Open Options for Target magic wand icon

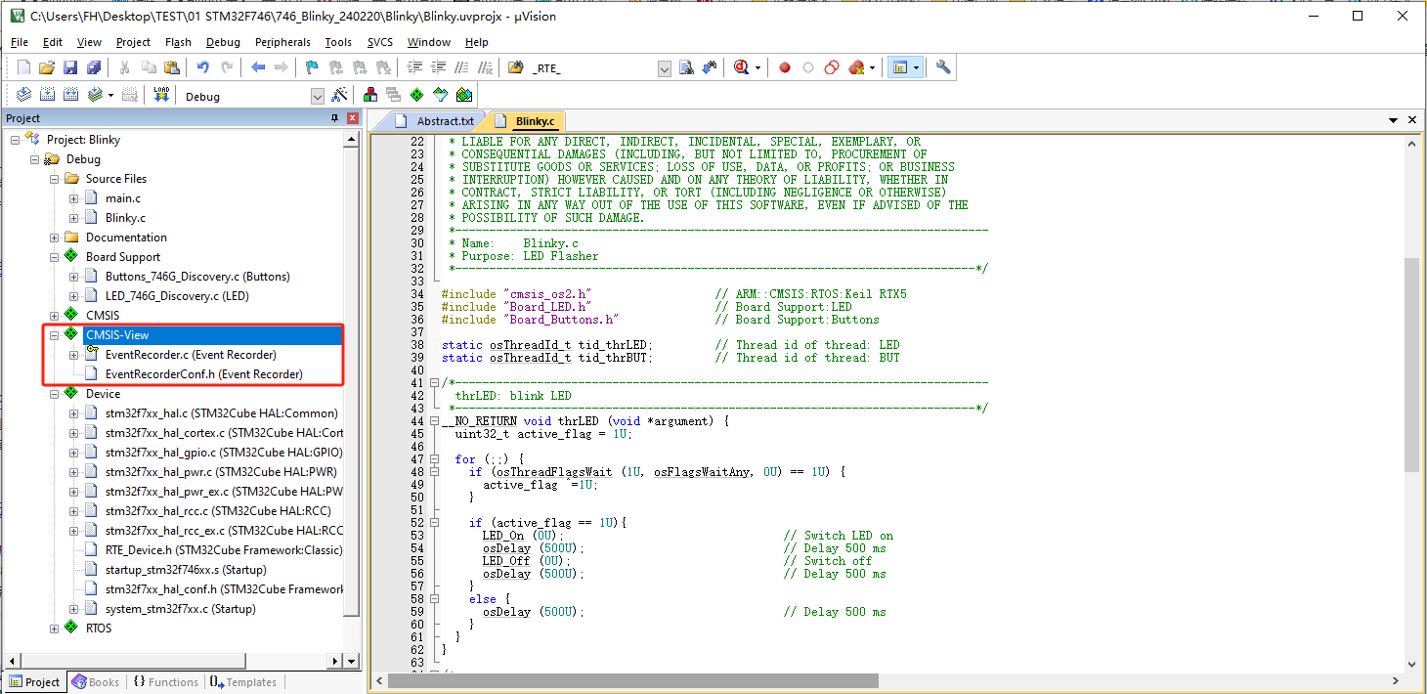[x=339, y=95]
